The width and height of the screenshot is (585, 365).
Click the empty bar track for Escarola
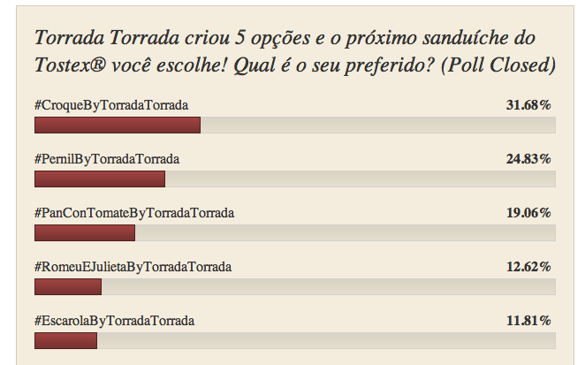326,340
